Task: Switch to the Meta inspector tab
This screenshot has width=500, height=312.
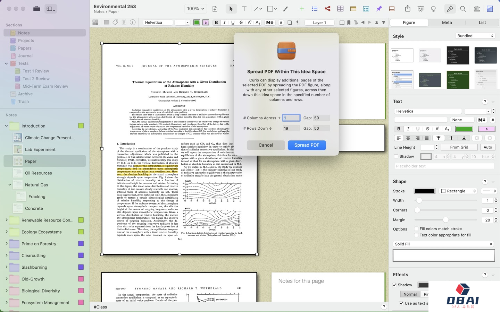Action: pos(447,23)
